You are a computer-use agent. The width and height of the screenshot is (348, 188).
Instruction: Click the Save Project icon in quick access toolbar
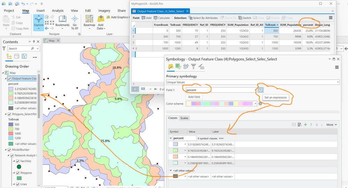point(17,4)
